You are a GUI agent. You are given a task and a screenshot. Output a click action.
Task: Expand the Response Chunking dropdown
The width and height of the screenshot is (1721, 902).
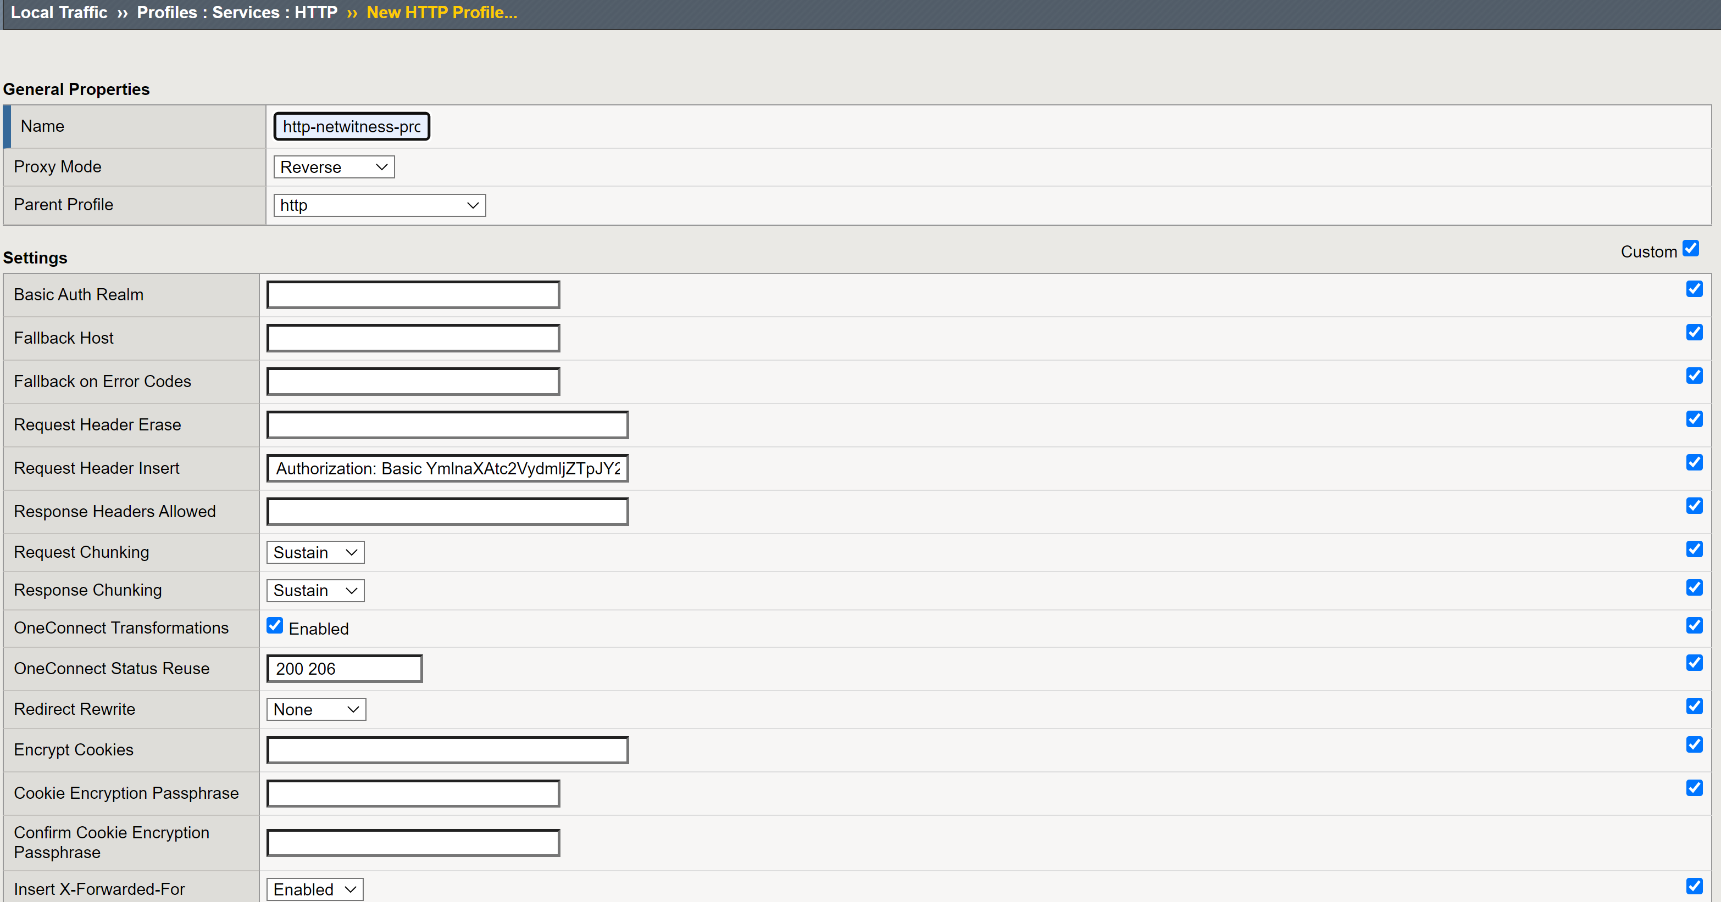click(x=315, y=590)
